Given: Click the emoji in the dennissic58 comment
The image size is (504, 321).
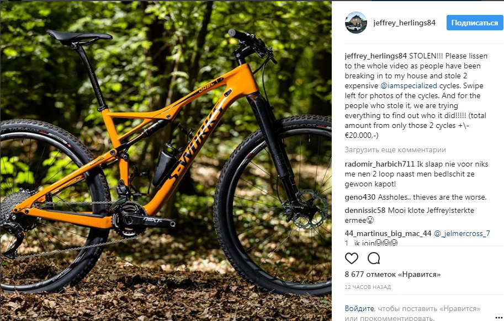Looking at the screenshot, I should 370,220.
